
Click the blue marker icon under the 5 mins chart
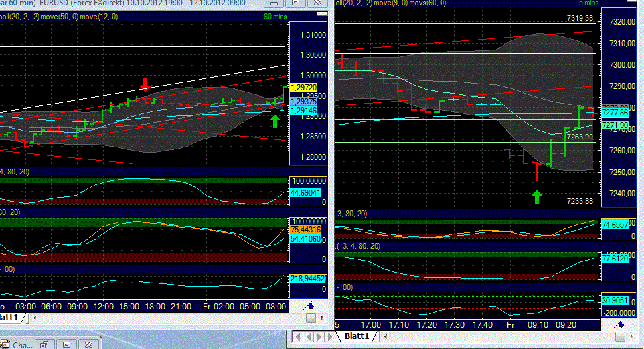click(619, 324)
